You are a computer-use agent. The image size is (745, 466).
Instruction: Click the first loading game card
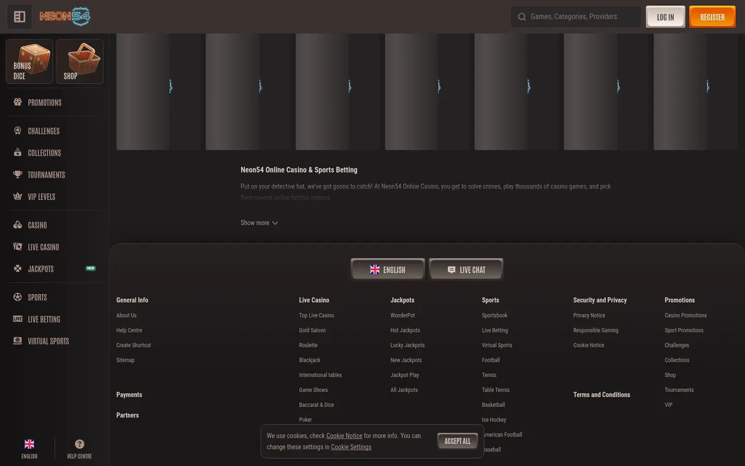click(x=158, y=92)
